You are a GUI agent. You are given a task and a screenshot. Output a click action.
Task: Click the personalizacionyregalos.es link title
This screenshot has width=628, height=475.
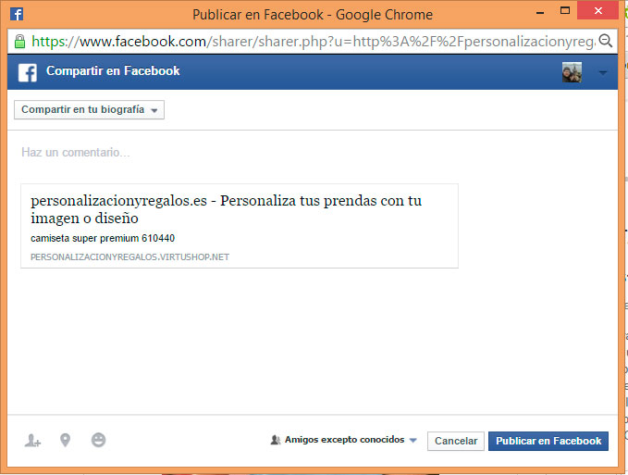pos(227,209)
